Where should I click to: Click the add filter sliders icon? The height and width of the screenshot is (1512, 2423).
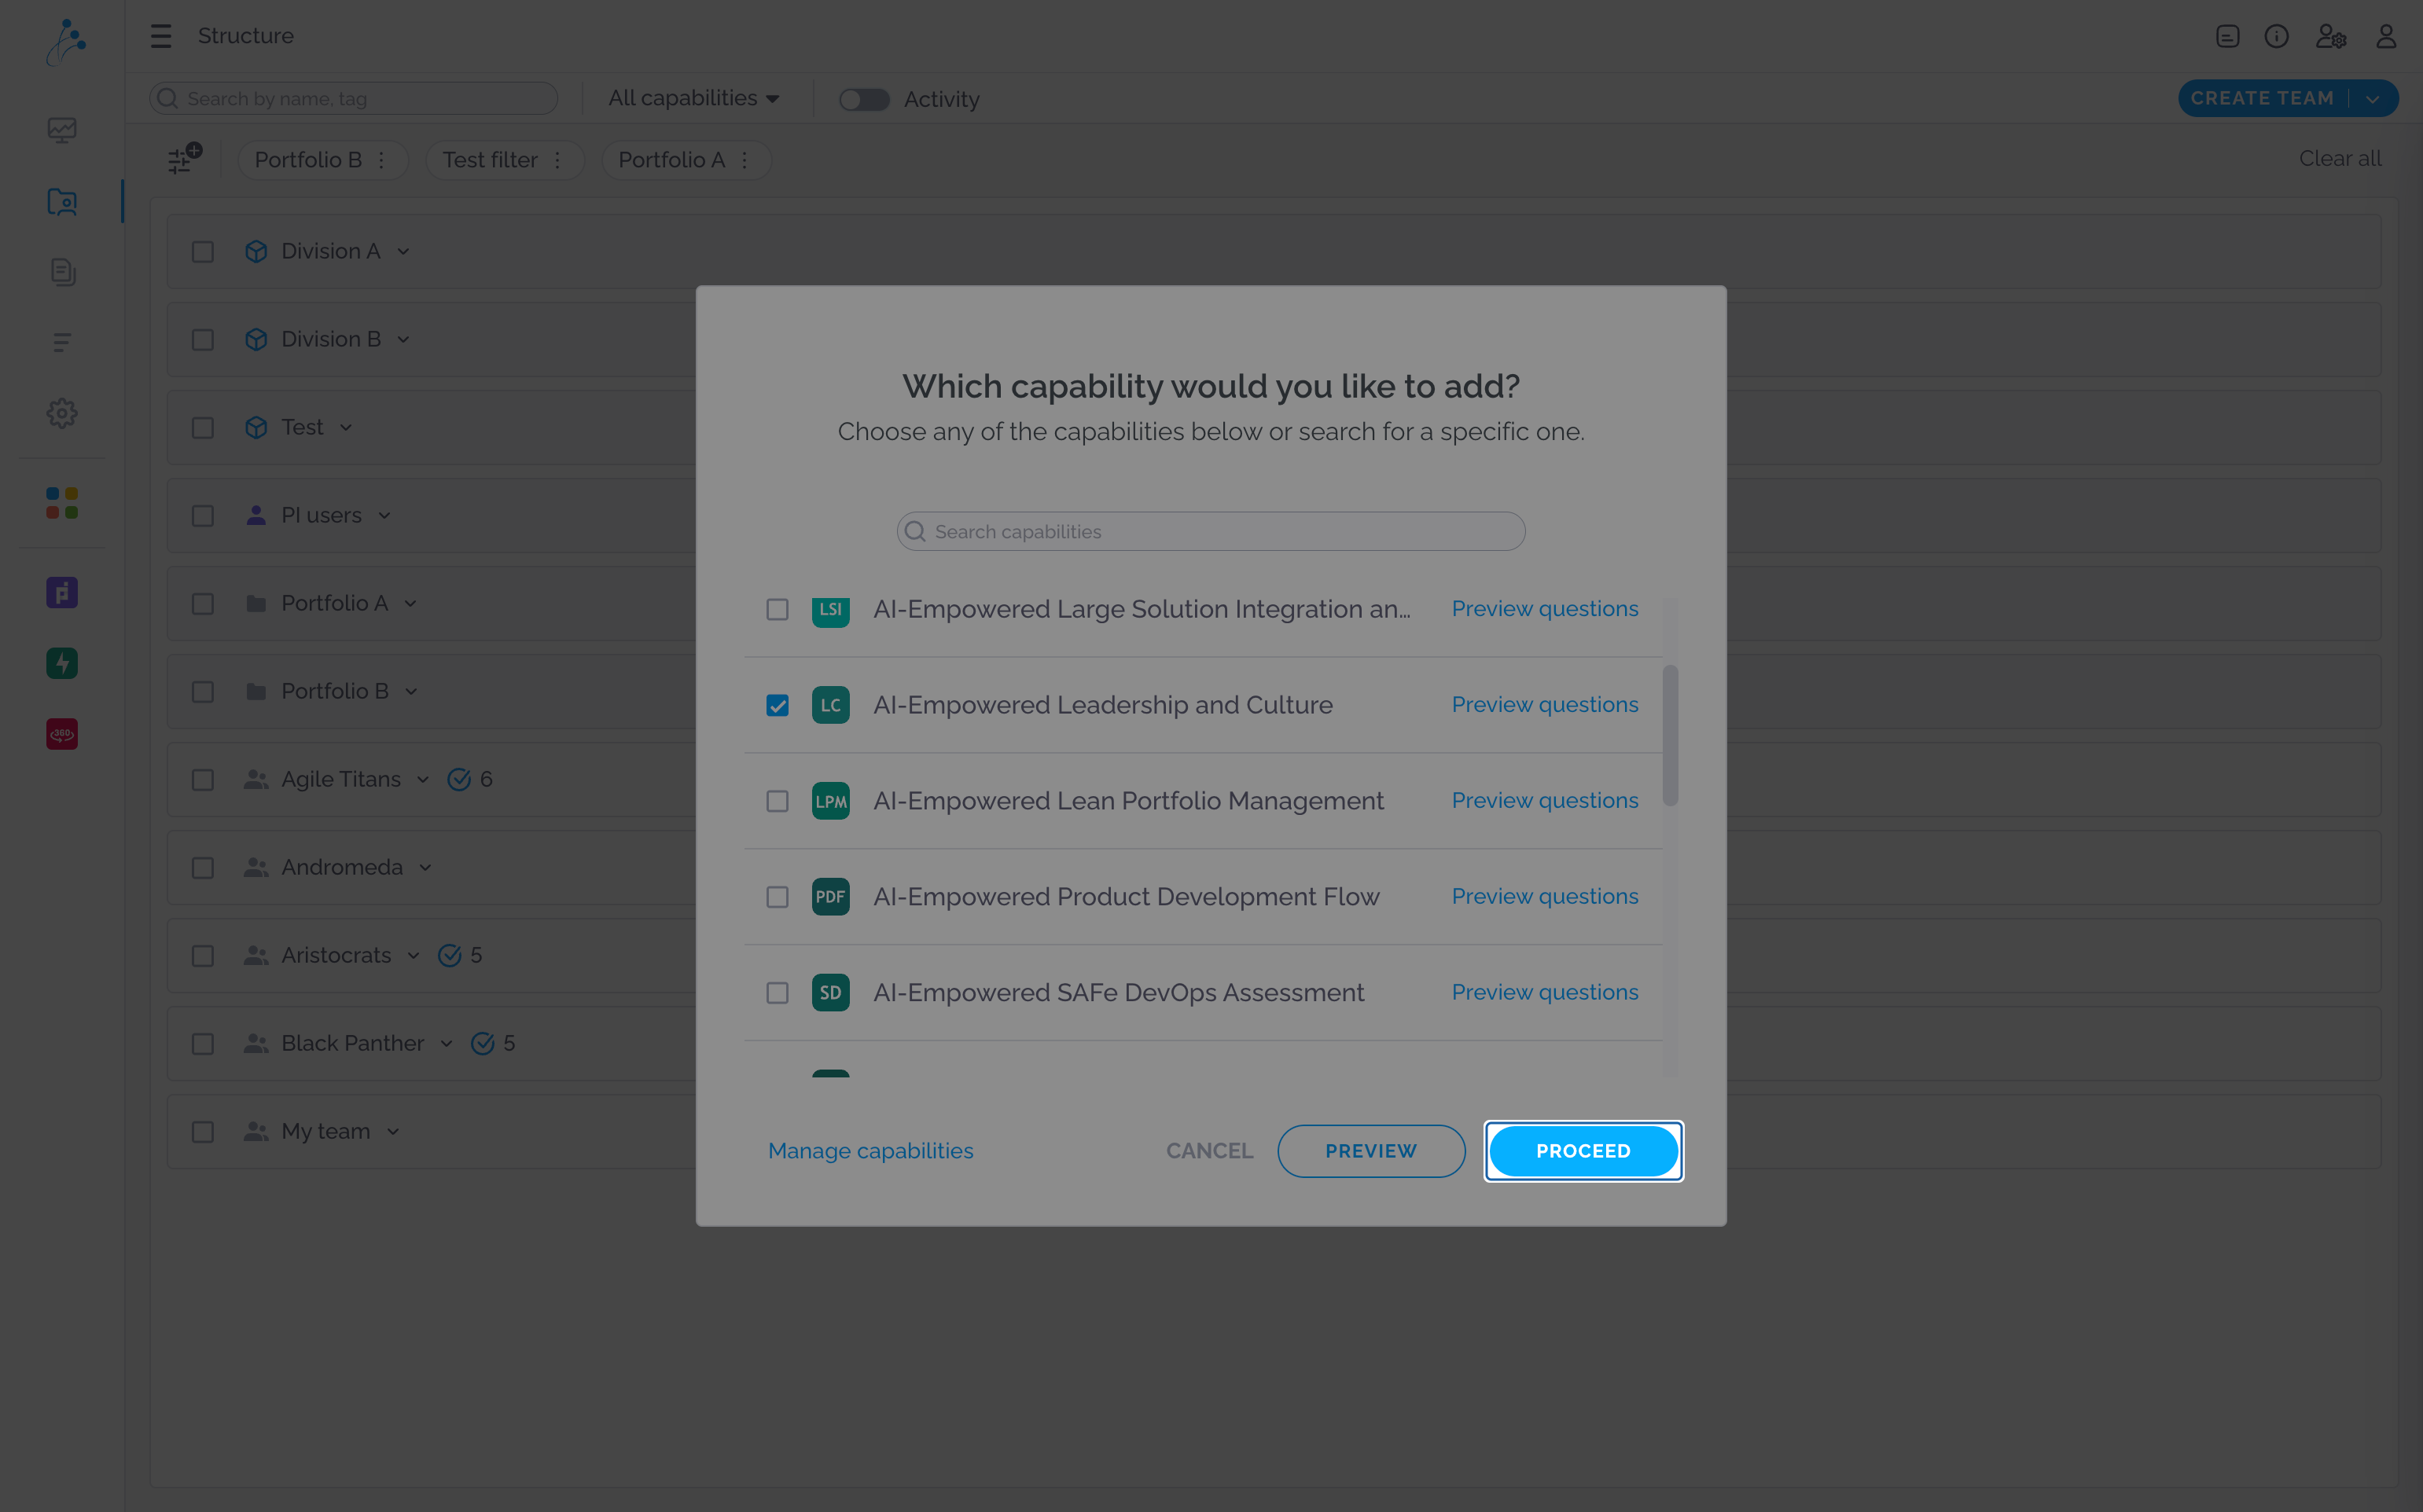[x=184, y=158]
